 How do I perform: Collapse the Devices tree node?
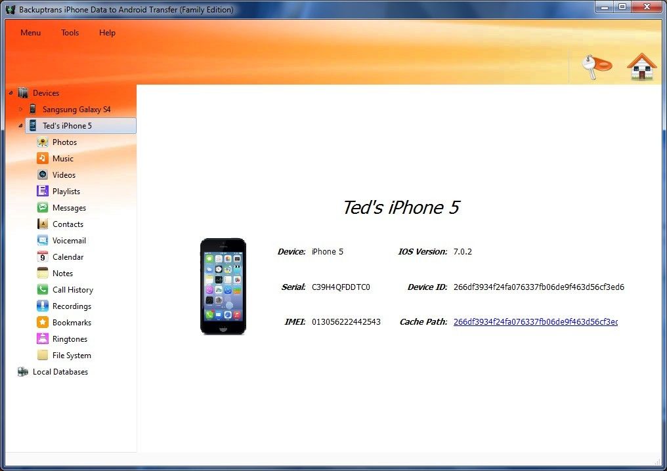click(11, 92)
